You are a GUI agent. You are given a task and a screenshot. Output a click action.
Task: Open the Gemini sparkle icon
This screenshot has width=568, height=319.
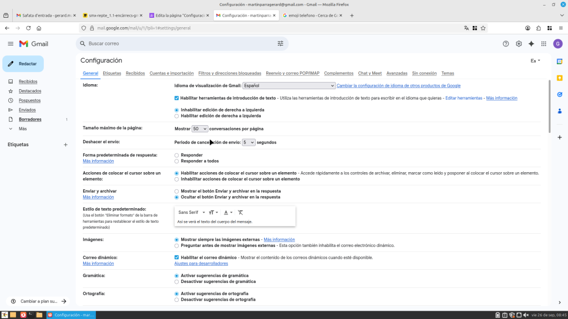click(531, 44)
